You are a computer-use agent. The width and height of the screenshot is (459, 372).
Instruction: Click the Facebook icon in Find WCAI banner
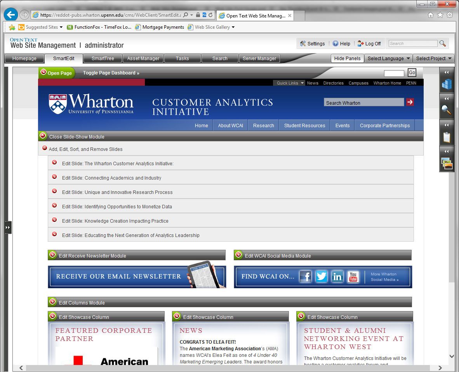(305, 276)
